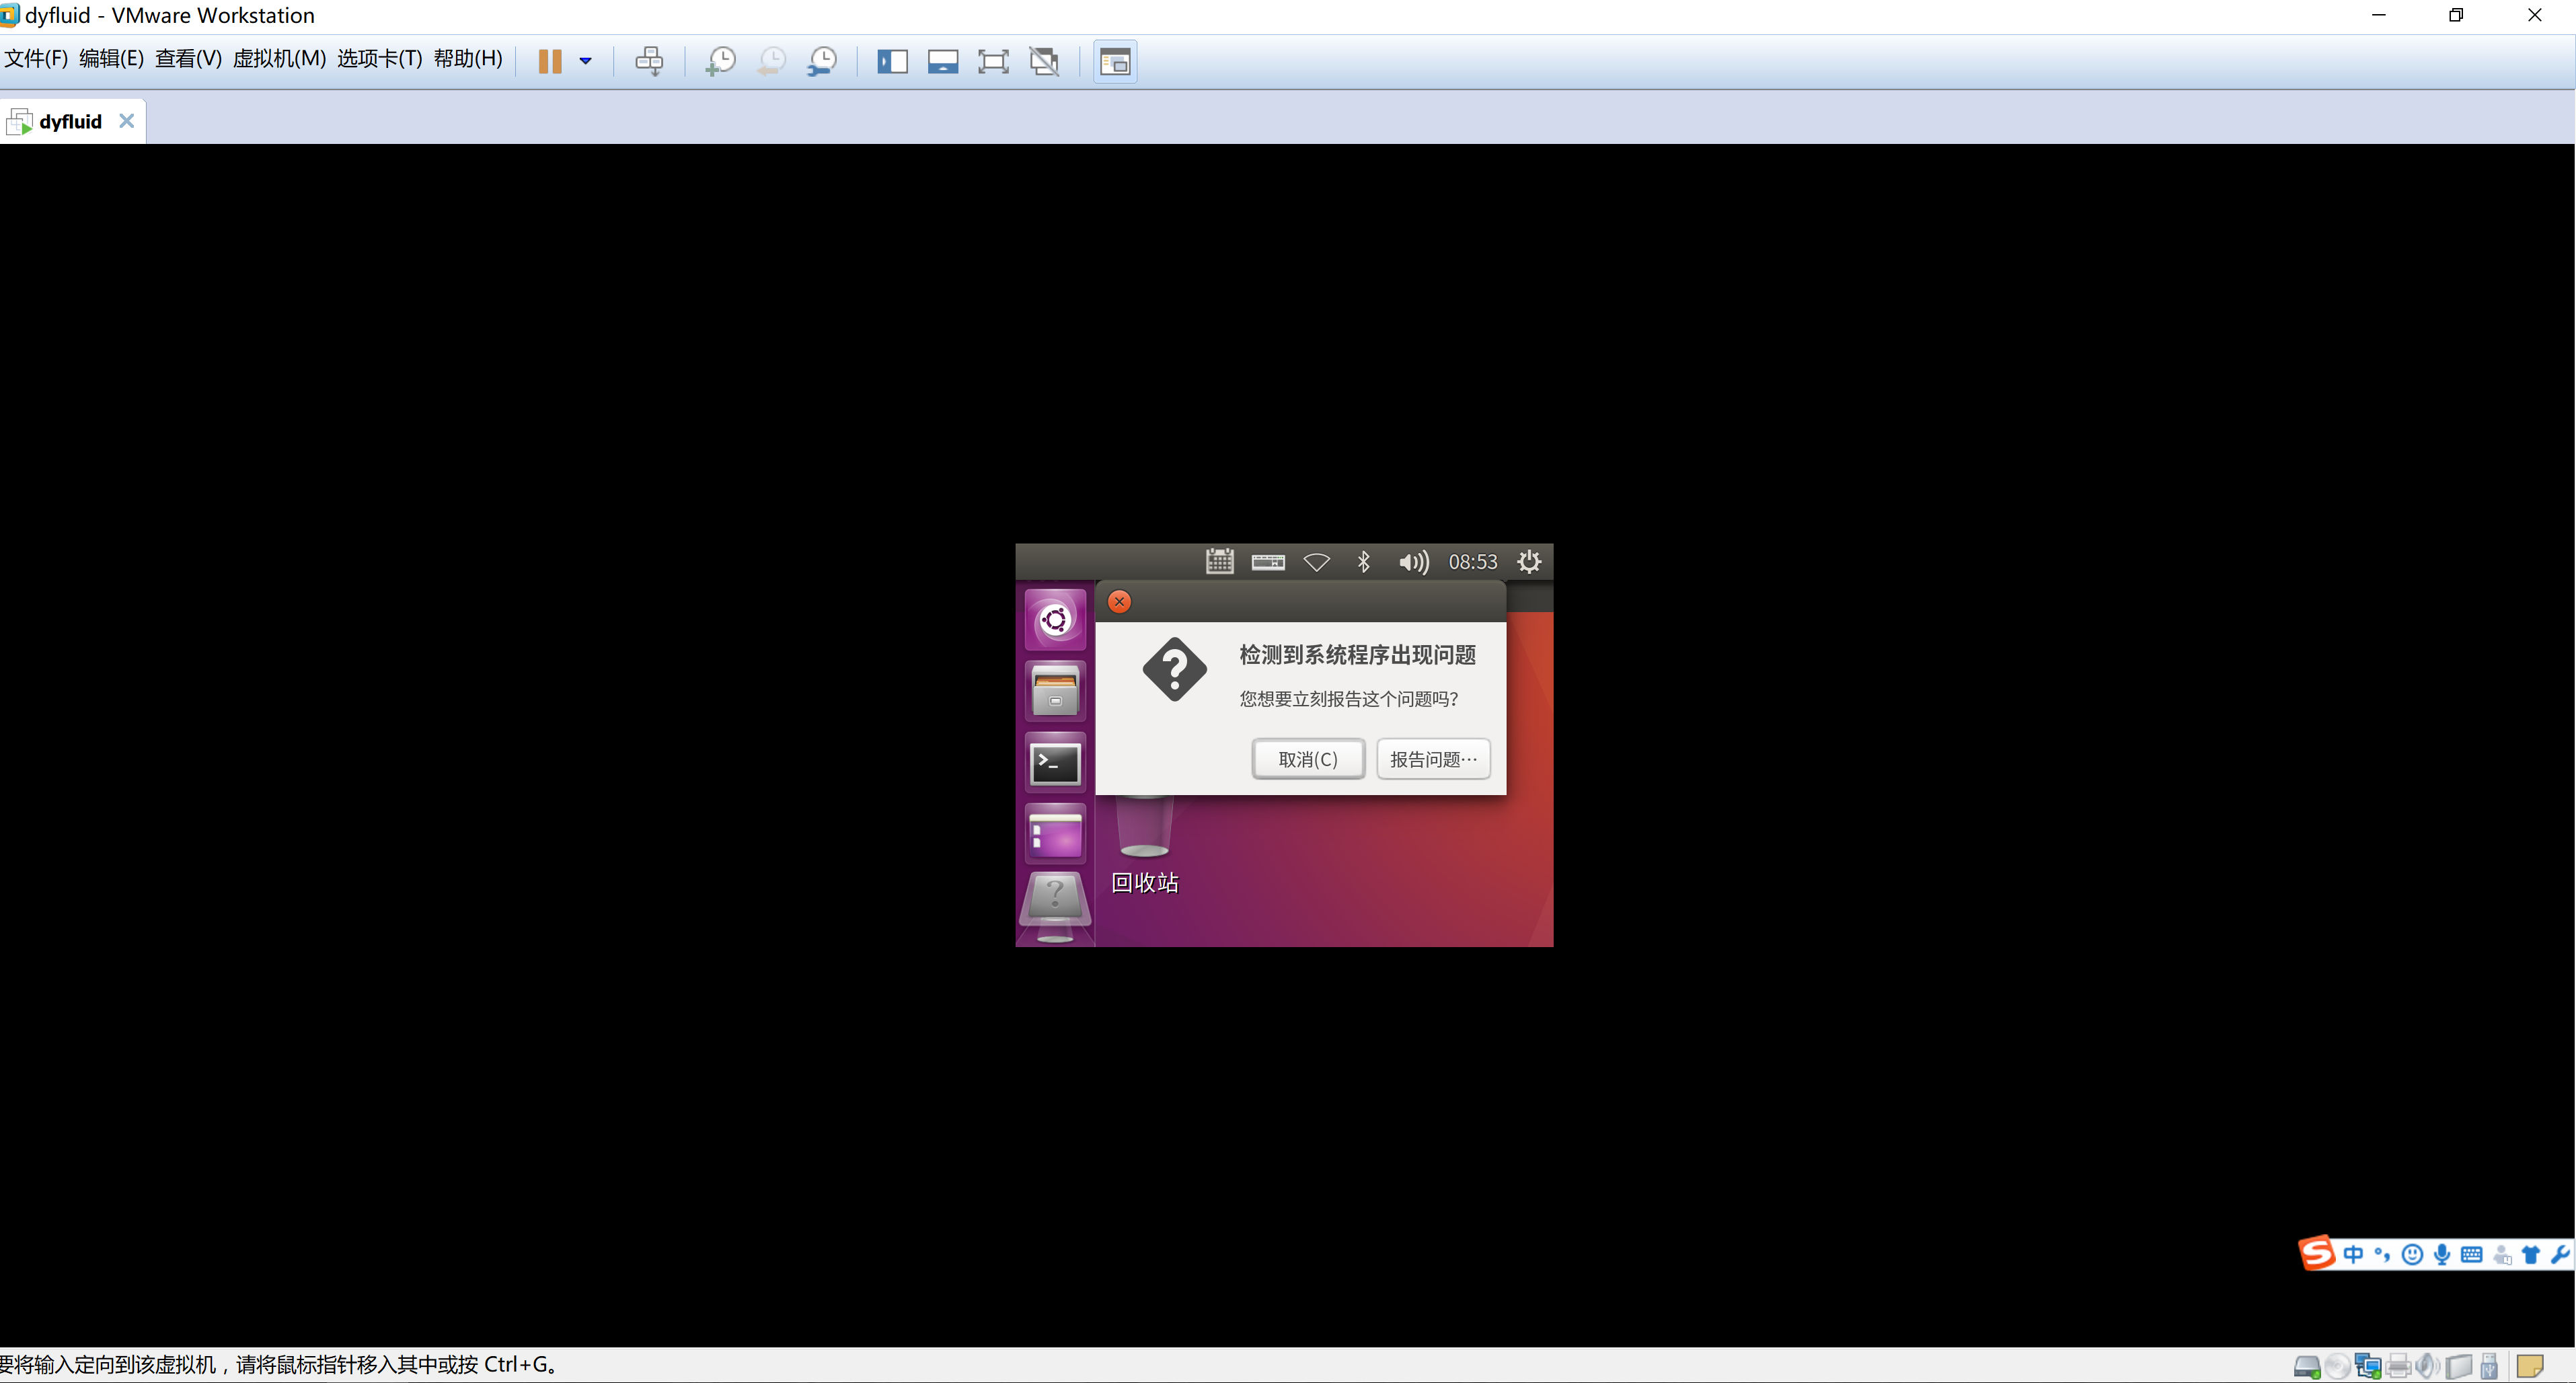Open Sogou toolbox wrench icon
2576x1383 pixels.
[x=2560, y=1254]
